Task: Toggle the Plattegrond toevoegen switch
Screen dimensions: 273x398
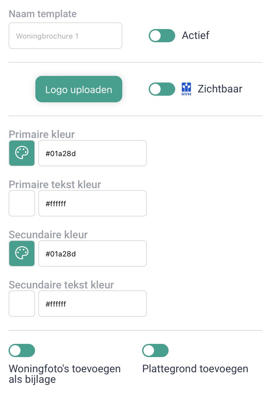Action: pyautogui.click(x=155, y=350)
